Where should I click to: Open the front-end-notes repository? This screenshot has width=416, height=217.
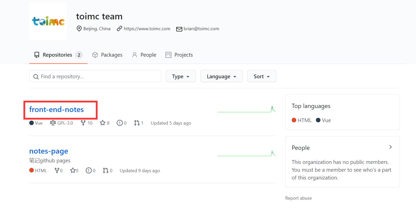tap(56, 110)
